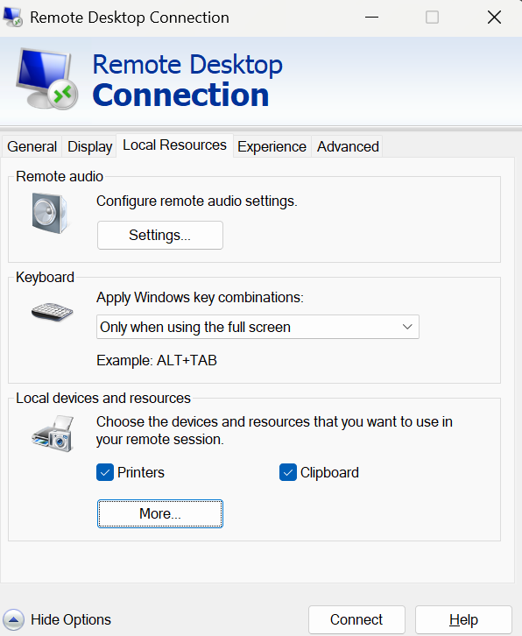This screenshot has width=522, height=636.
Task: Click the monitor banner logo icon
Action: (x=47, y=79)
